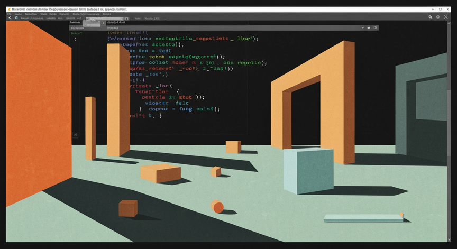Open search with the magnifier icon
457x249 pixels.
[x=430, y=17]
